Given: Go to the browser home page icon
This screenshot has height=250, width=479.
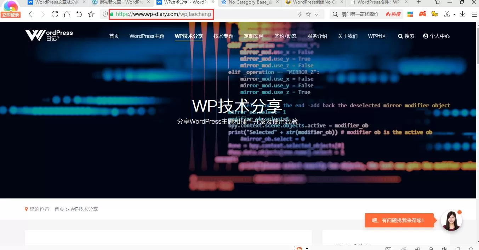Looking at the screenshot, I should point(67,14).
